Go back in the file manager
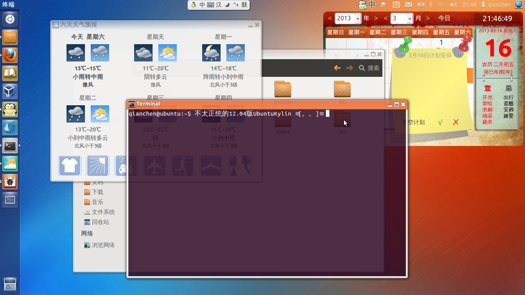 point(337,68)
